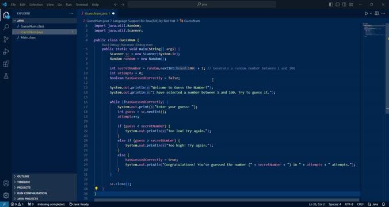Viewport: 389px width, 207px height.
Task: Expand the TIMELINE section
Action: click(45, 182)
